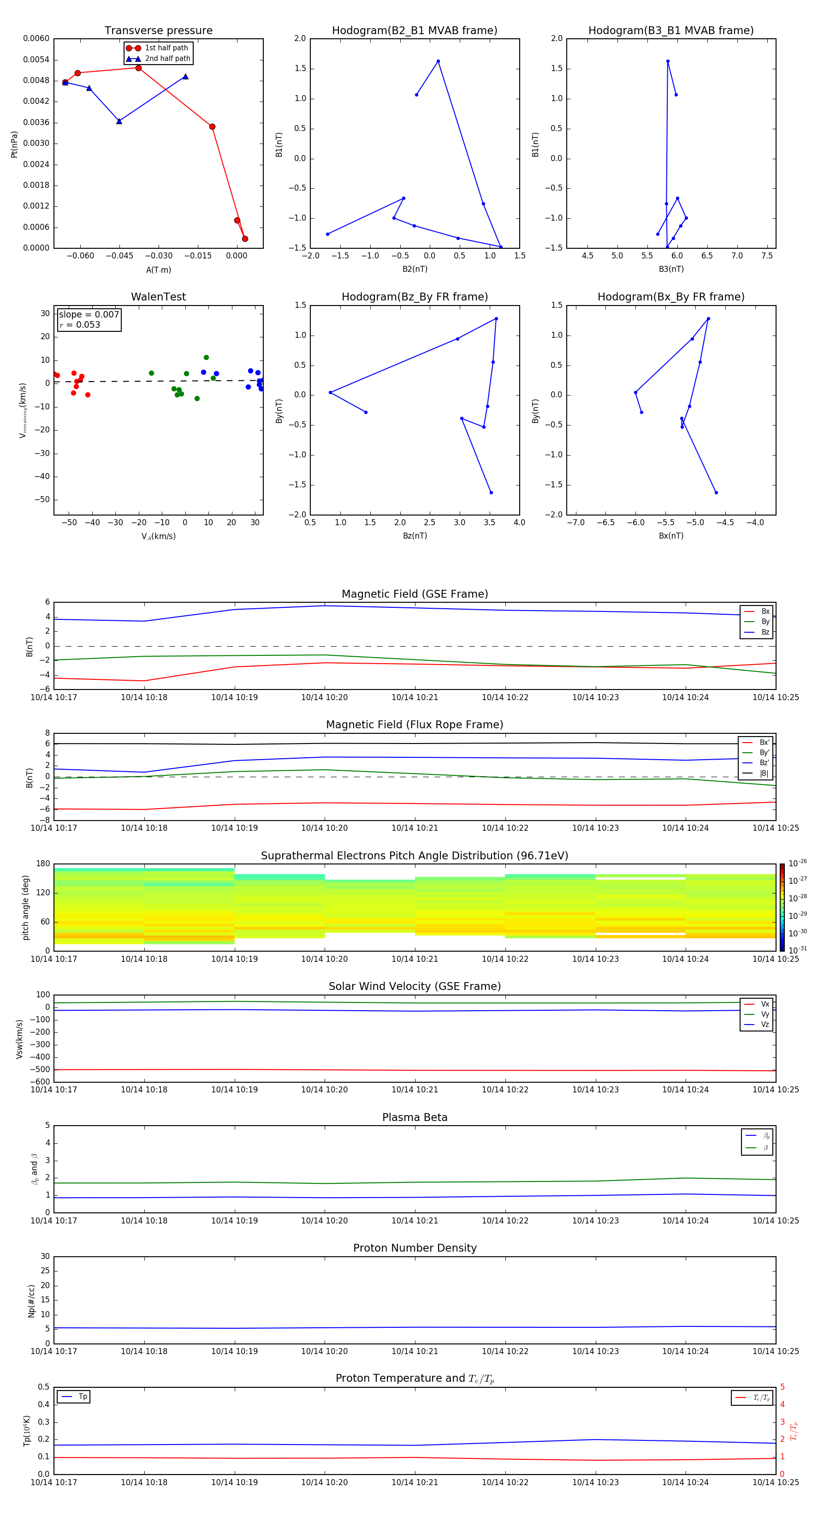This screenshot has height=1523, width=830.
Task: Click the "Bz(nT)" x-axis label
Action: 415,536
